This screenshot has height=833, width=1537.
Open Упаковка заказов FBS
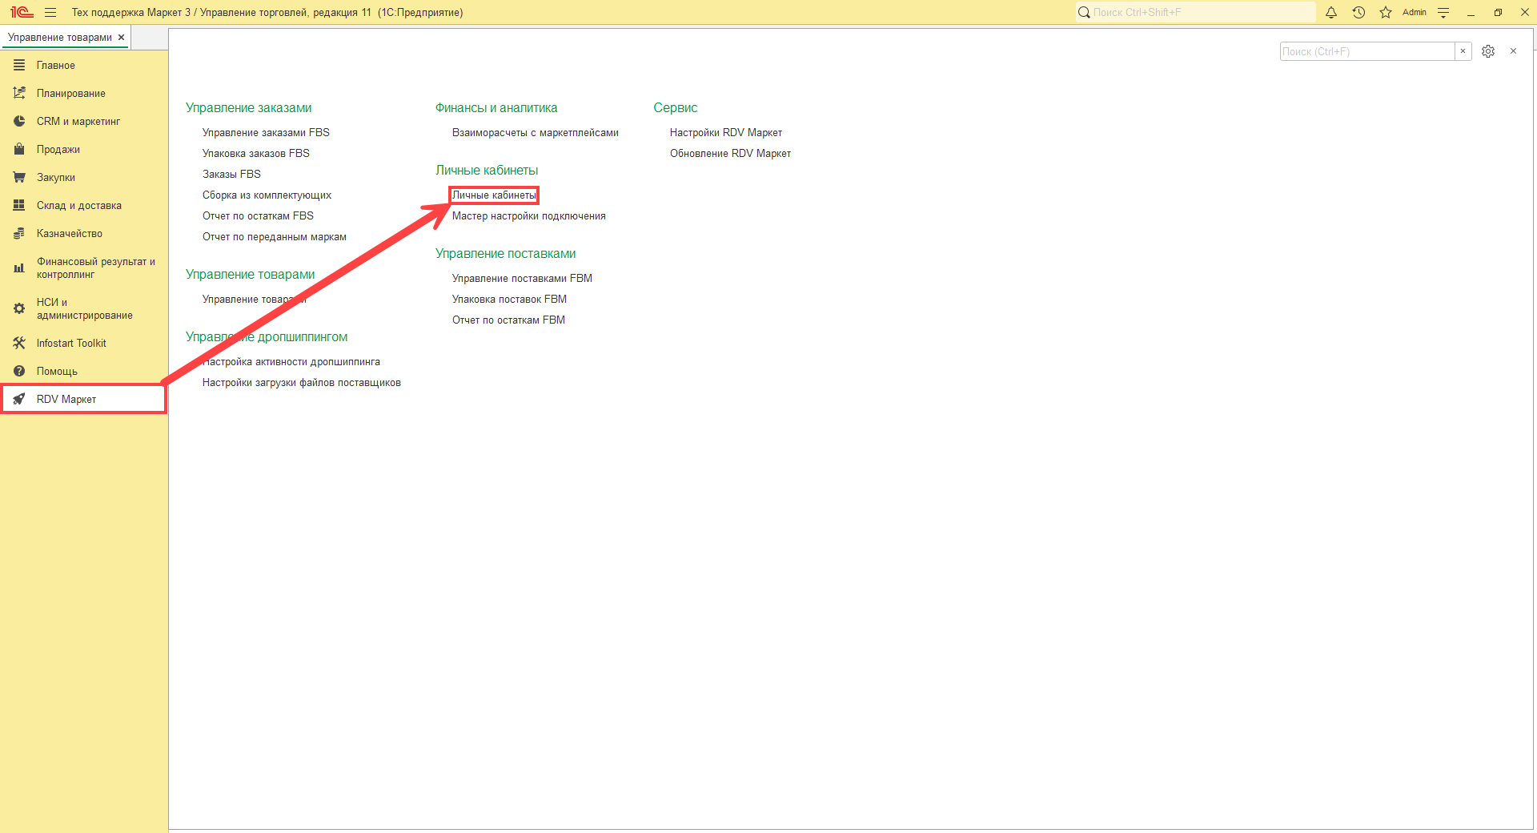(256, 153)
